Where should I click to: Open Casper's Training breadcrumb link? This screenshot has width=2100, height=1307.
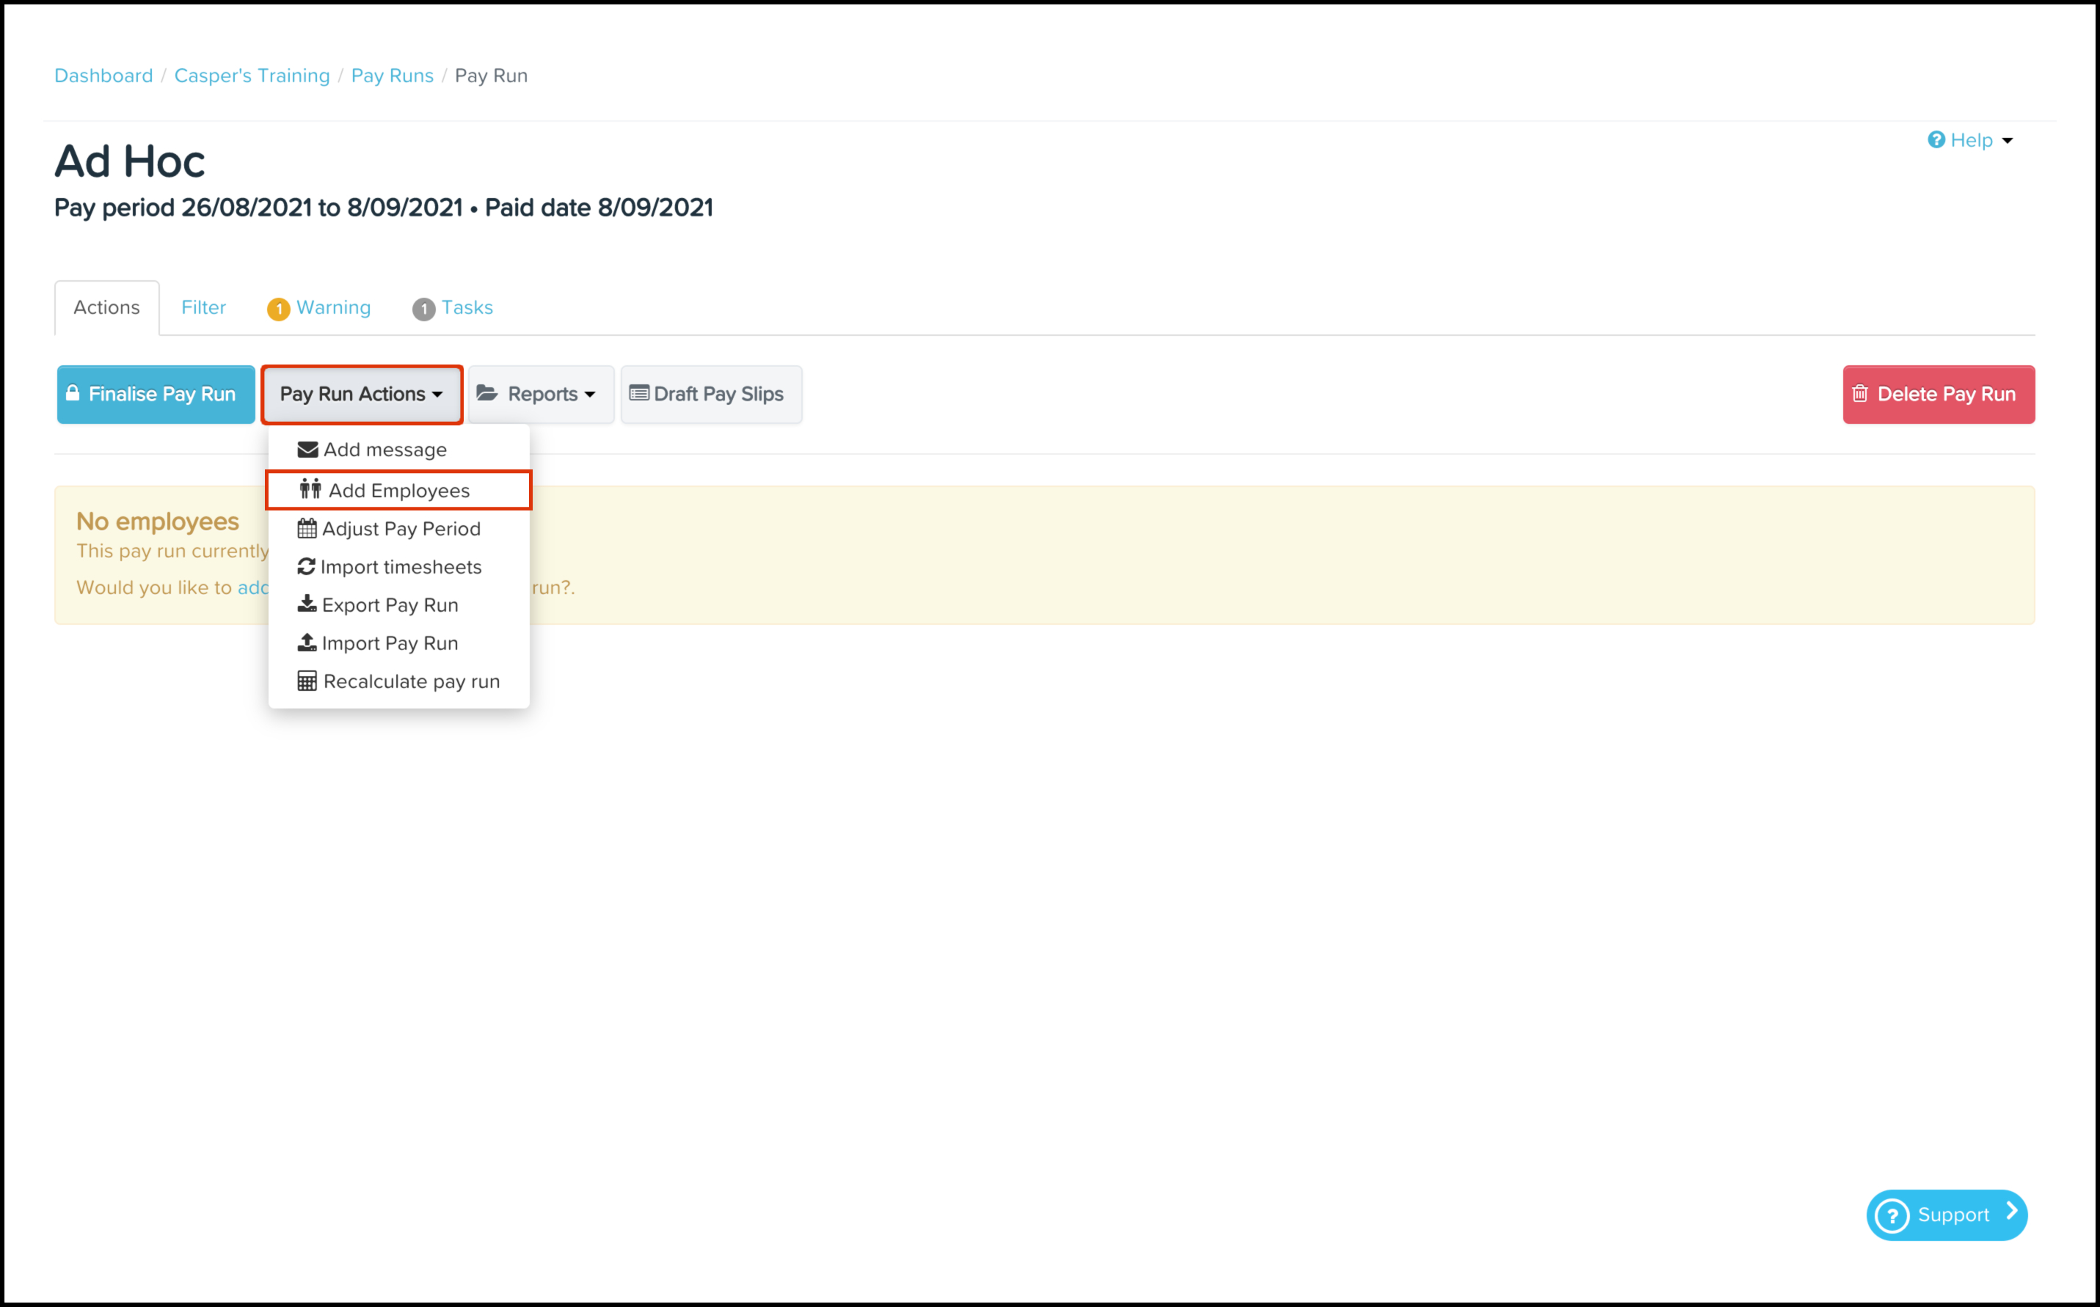(x=252, y=76)
